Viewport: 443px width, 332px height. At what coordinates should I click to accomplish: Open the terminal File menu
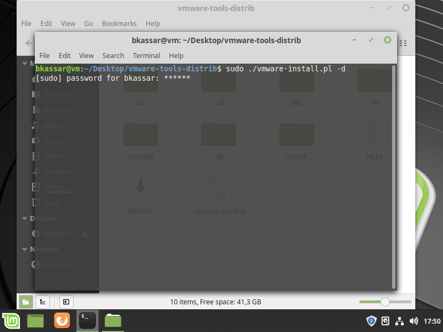click(x=44, y=56)
